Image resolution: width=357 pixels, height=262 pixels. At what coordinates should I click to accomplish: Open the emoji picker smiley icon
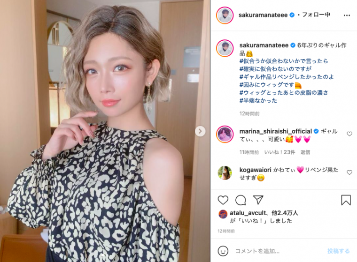click(x=223, y=251)
